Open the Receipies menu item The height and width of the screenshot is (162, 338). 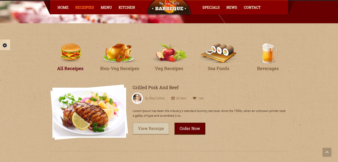84,8
